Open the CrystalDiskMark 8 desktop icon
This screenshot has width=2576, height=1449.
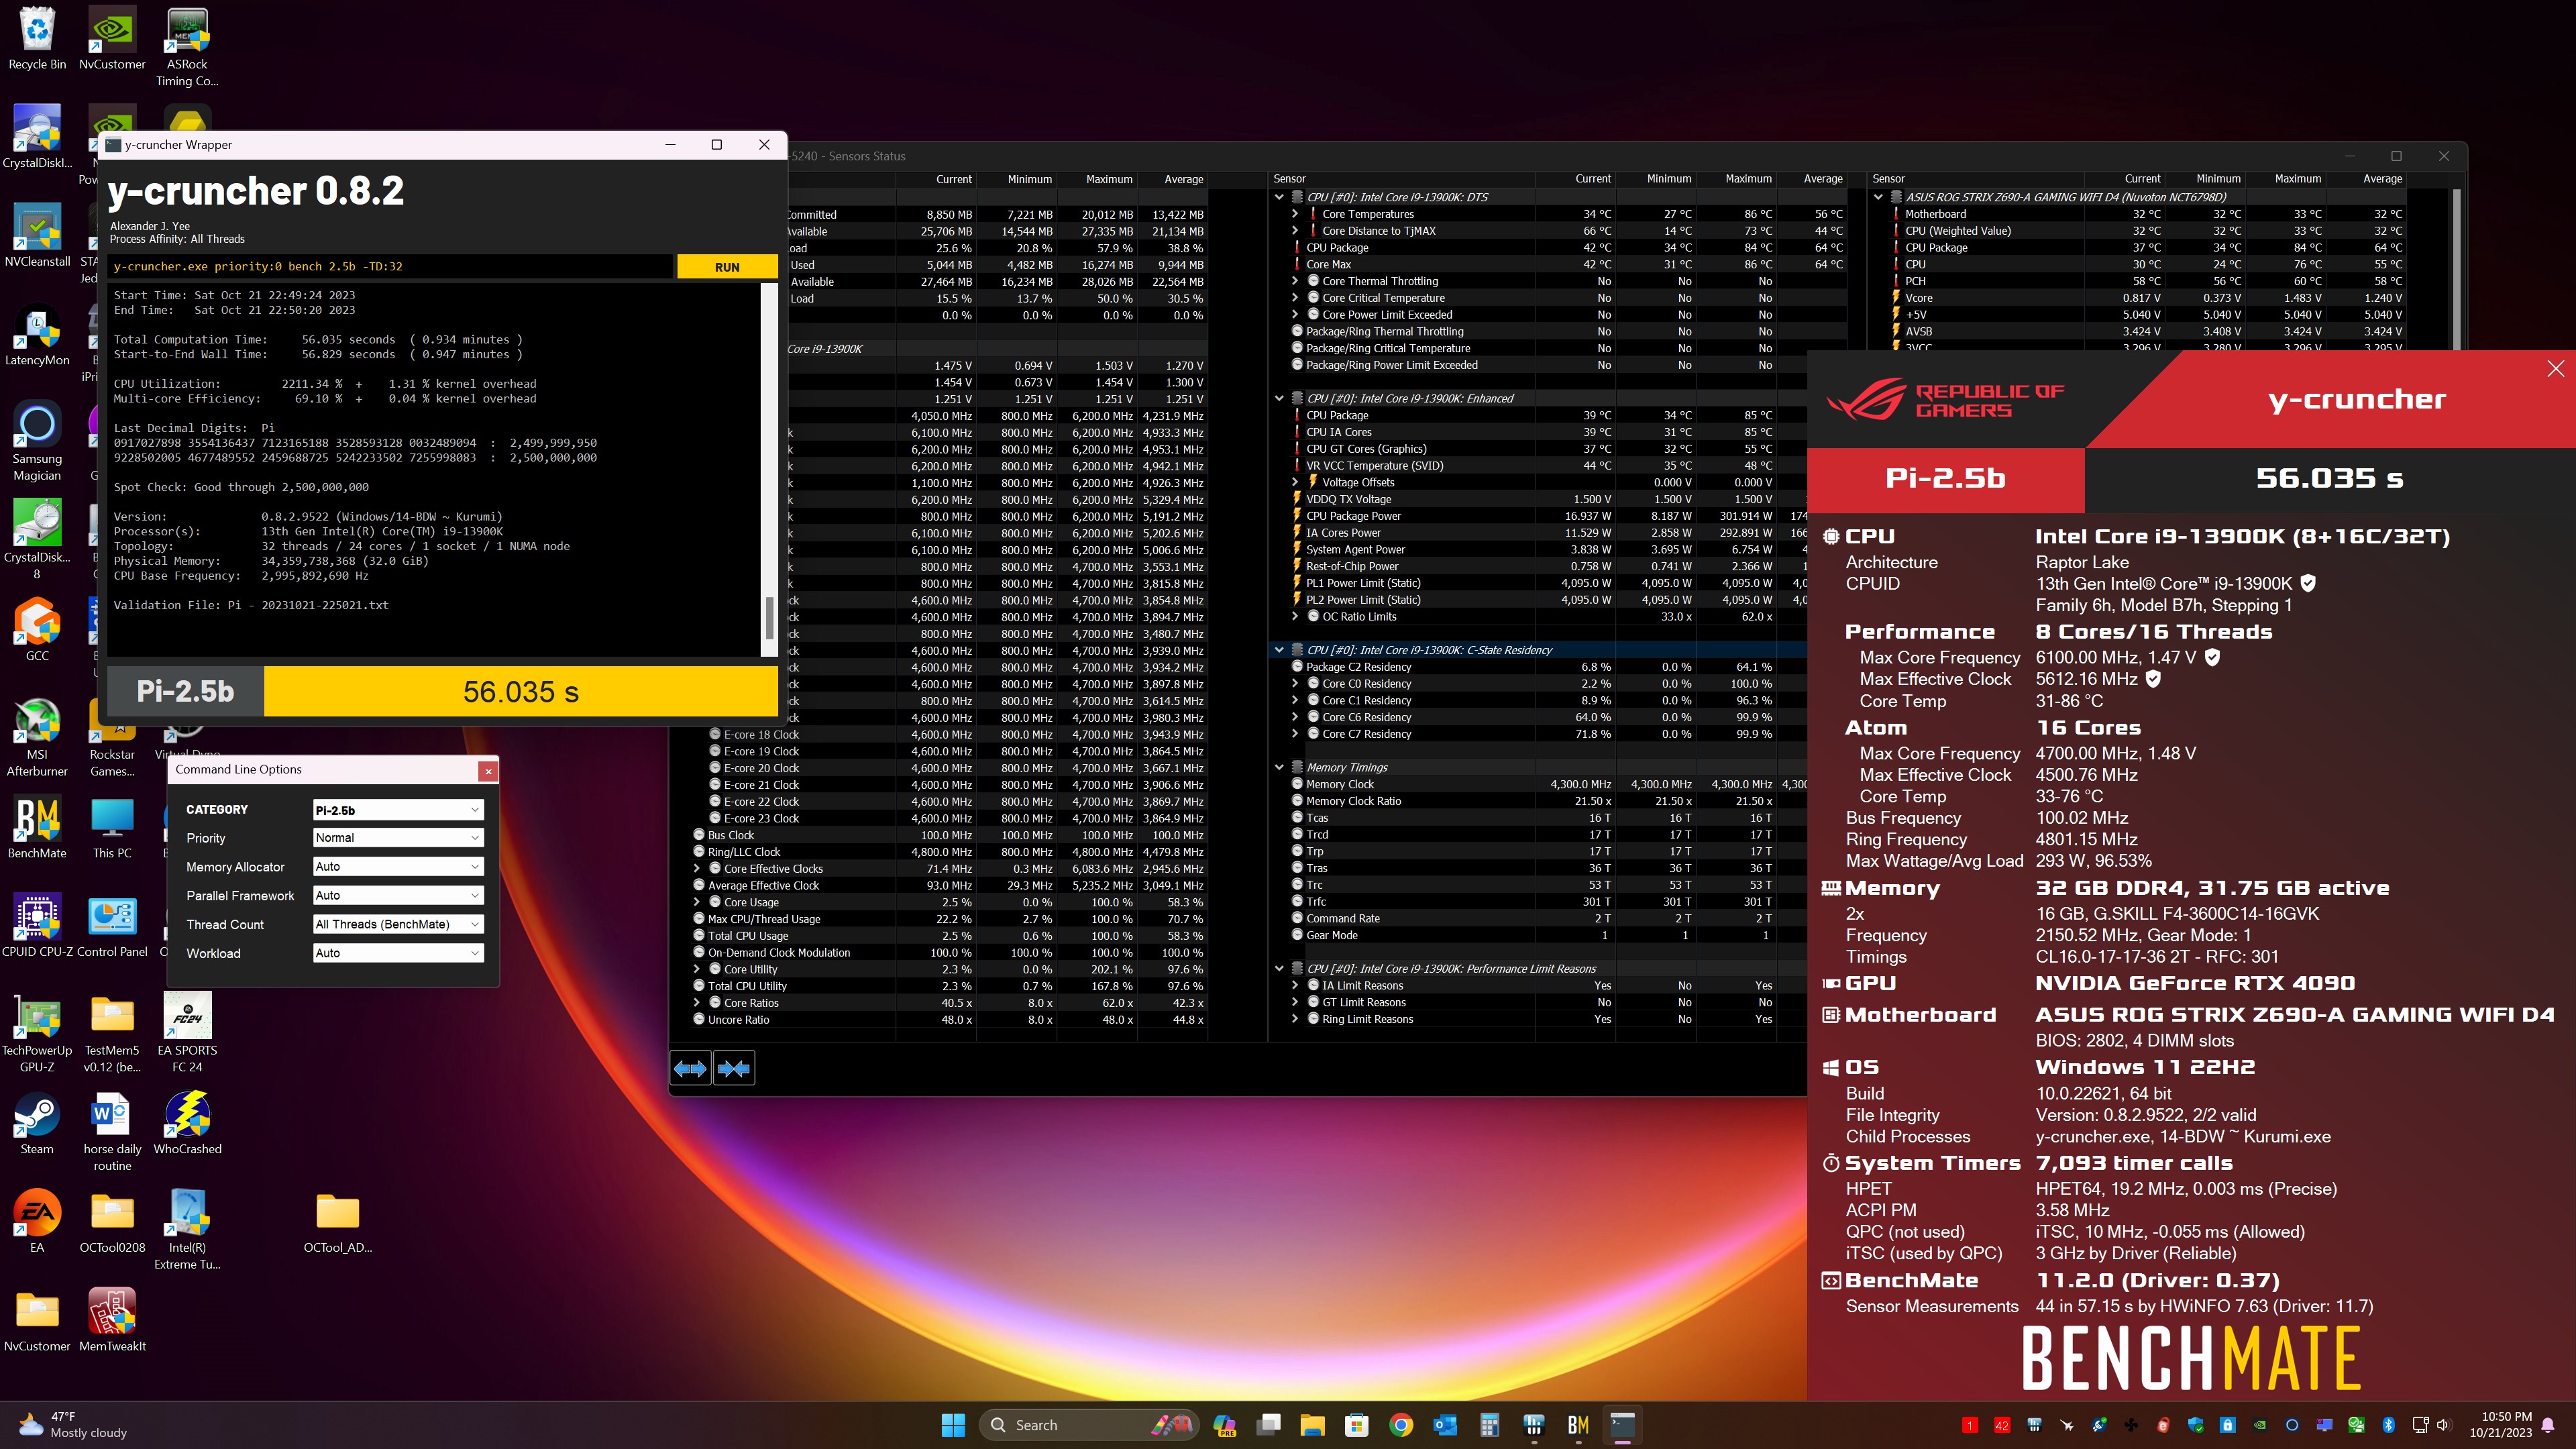[x=37, y=540]
